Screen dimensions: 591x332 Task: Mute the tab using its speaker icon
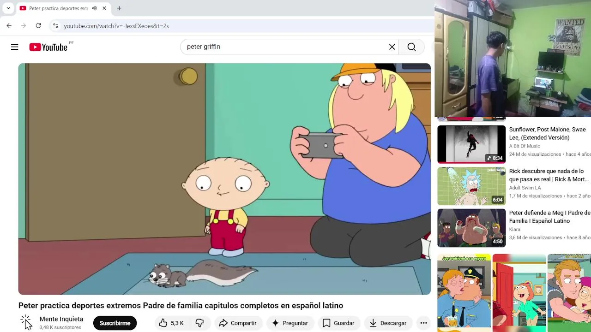coord(95,8)
